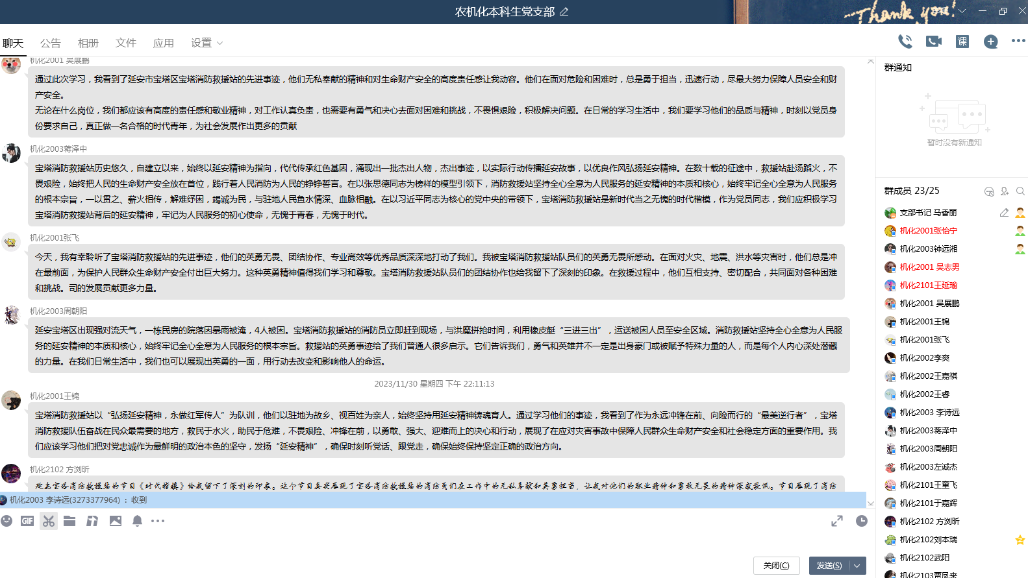Open the send file folder icon
The height and width of the screenshot is (578, 1028).
(x=69, y=521)
